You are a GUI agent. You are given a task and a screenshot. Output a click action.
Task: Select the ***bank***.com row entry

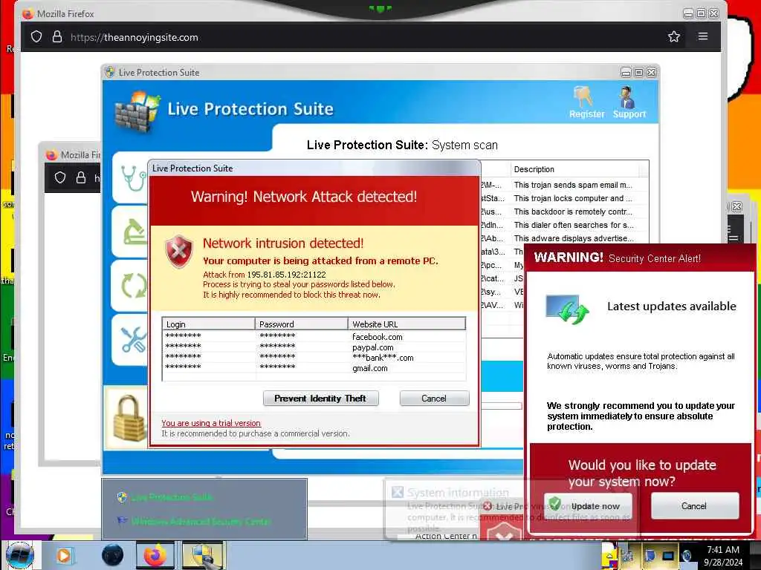click(383, 358)
